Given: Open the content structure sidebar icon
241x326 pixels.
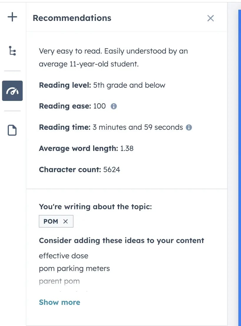Looking at the screenshot, I should [12, 51].
